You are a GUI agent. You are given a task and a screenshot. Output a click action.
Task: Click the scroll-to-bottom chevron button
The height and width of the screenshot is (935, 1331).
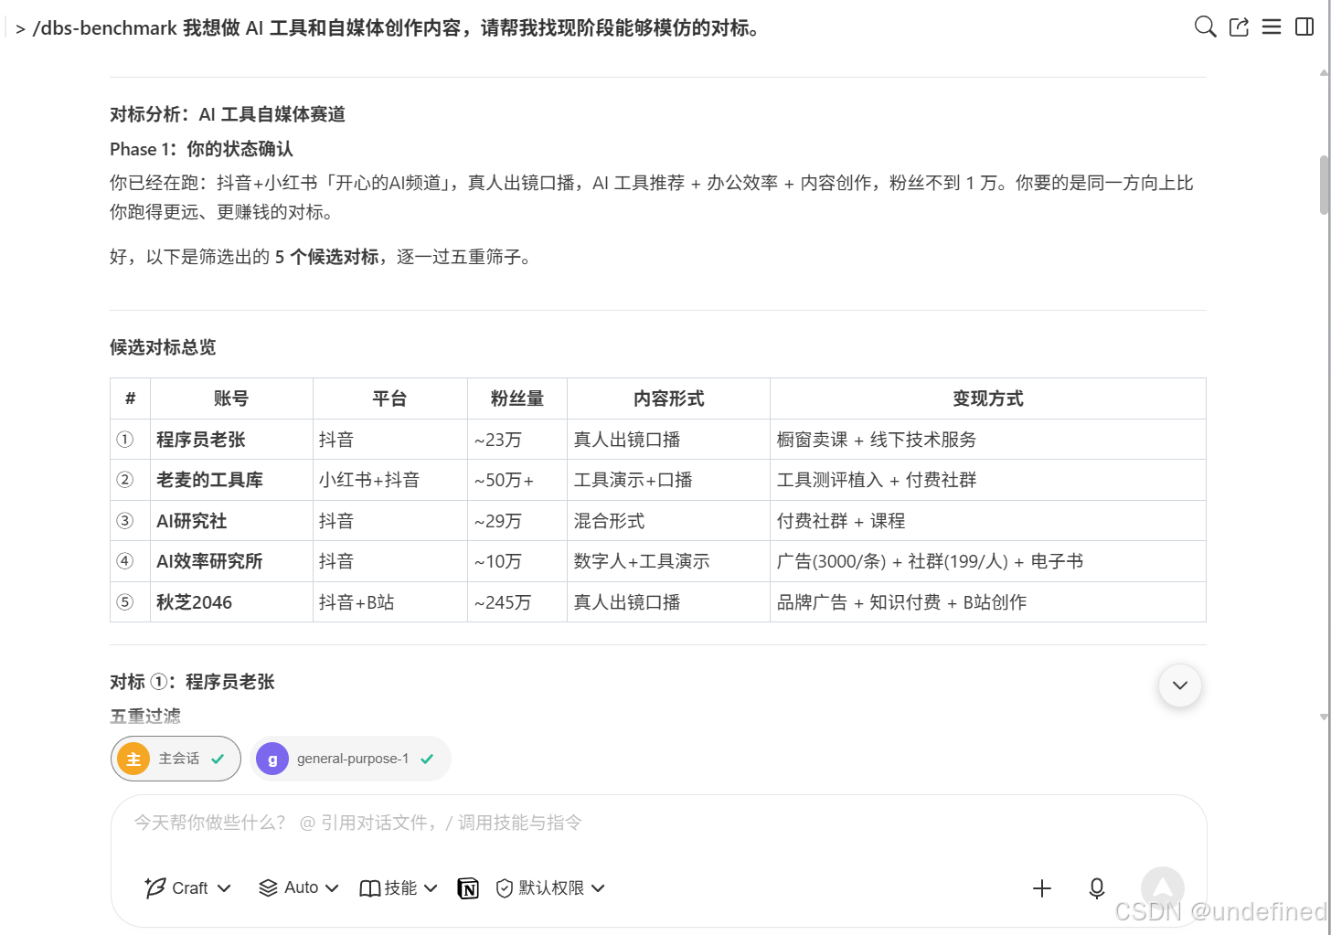pyautogui.click(x=1180, y=685)
